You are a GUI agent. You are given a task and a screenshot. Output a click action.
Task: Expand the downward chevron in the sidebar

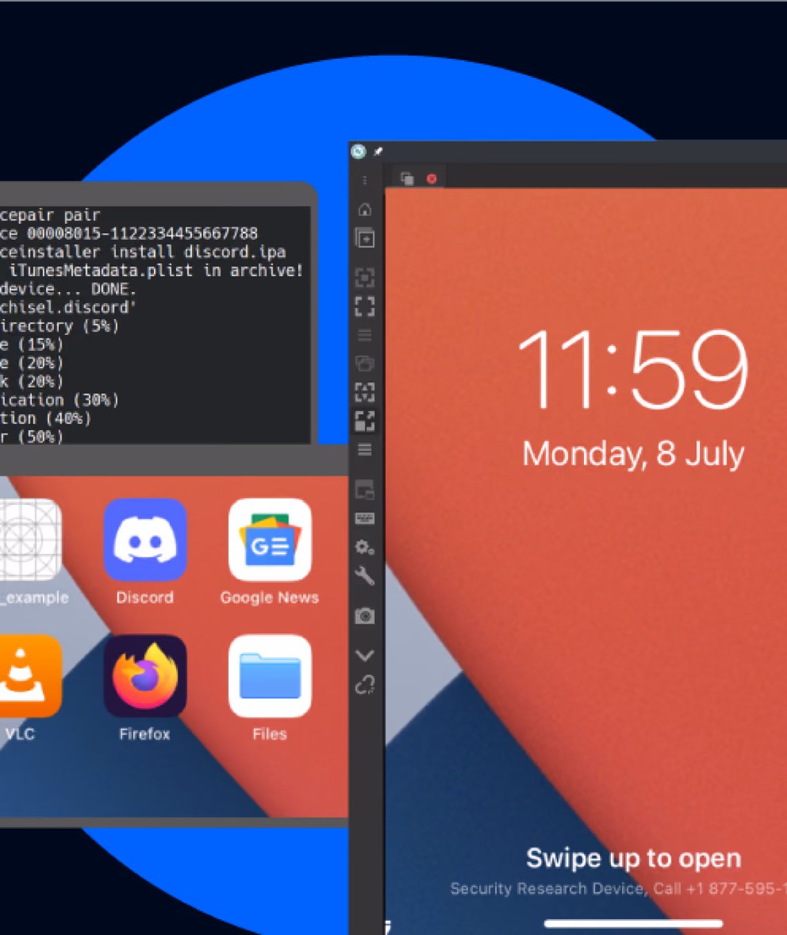[365, 655]
